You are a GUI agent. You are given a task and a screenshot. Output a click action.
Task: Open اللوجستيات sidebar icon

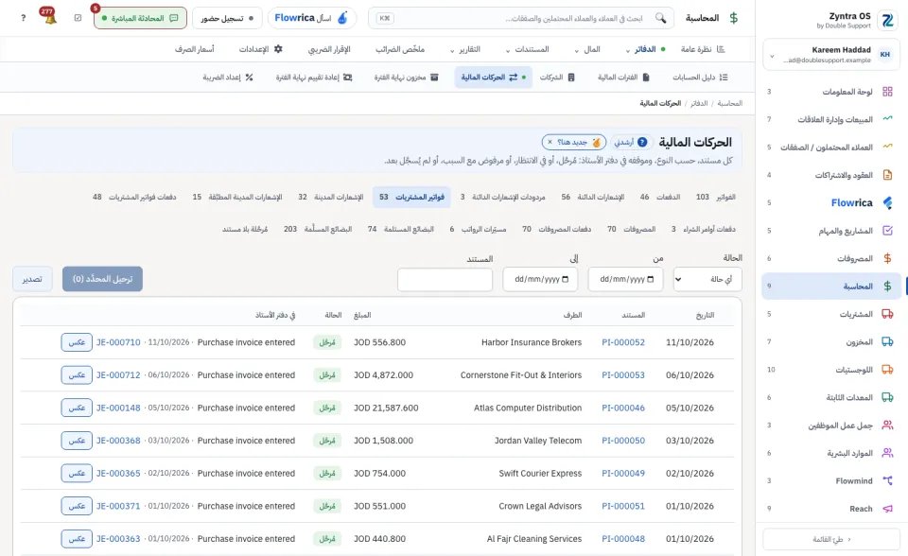coord(887,370)
